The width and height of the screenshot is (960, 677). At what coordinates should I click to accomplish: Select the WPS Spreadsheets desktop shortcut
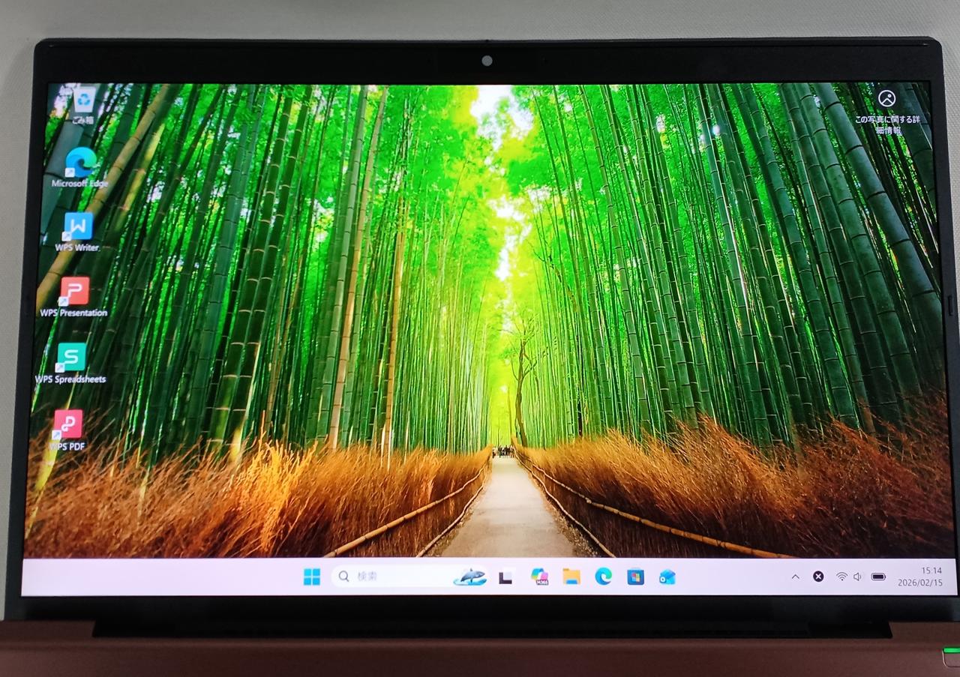tap(71, 358)
